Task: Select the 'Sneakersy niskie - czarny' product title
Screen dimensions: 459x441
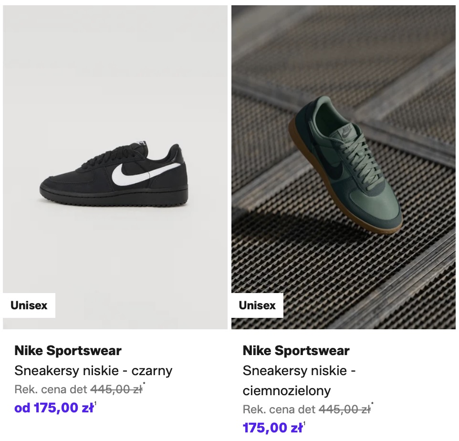Action: pos(94,370)
